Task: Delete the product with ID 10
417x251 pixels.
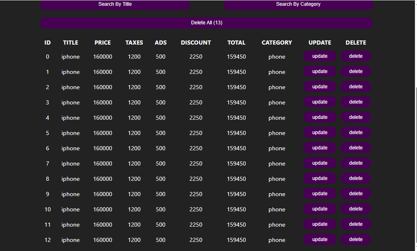Action: click(x=356, y=209)
